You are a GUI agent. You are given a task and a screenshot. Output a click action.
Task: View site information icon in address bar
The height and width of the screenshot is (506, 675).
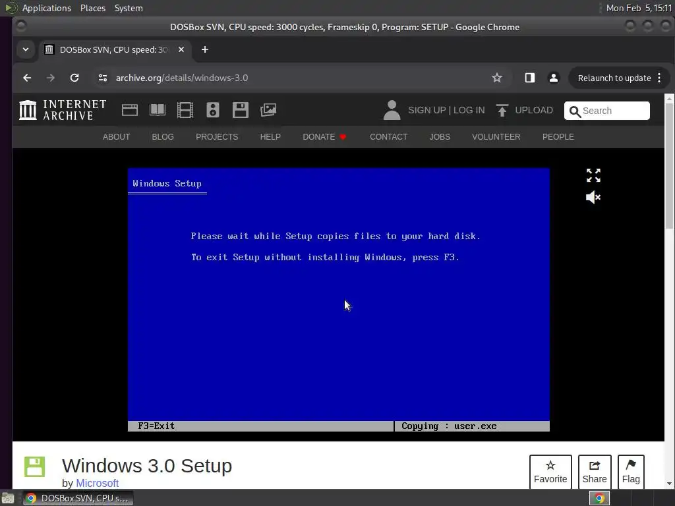[102, 78]
